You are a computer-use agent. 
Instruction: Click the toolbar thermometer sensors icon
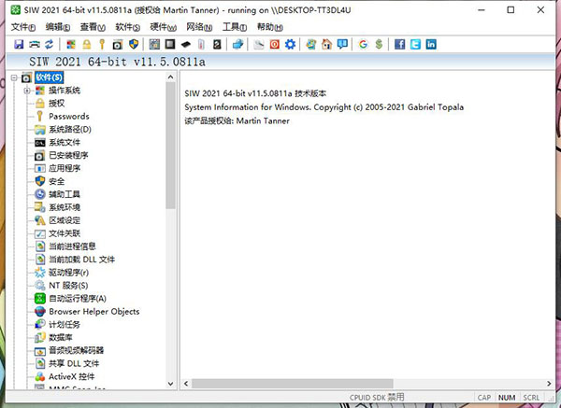[x=201, y=44]
